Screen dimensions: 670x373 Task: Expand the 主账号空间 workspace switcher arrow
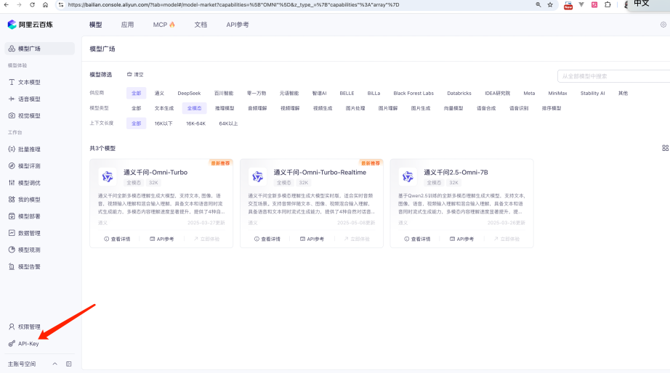(55, 364)
